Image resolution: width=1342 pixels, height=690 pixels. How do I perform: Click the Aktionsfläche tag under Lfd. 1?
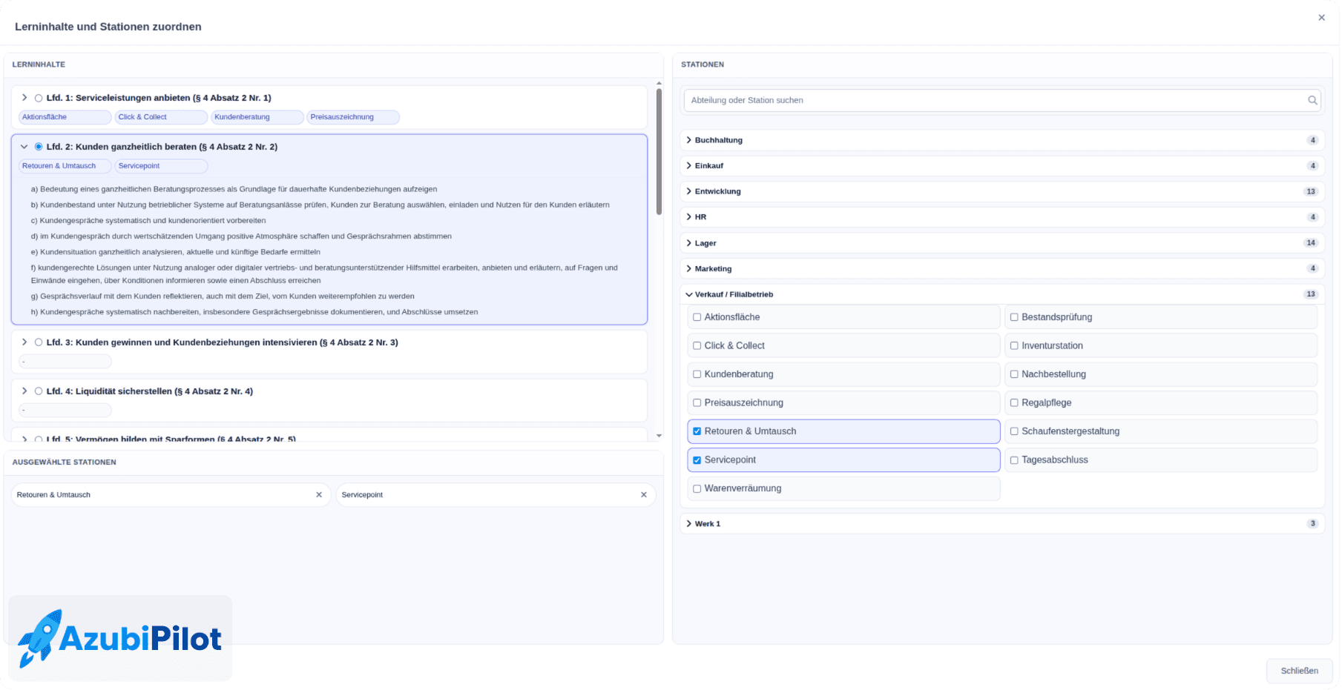(x=65, y=117)
